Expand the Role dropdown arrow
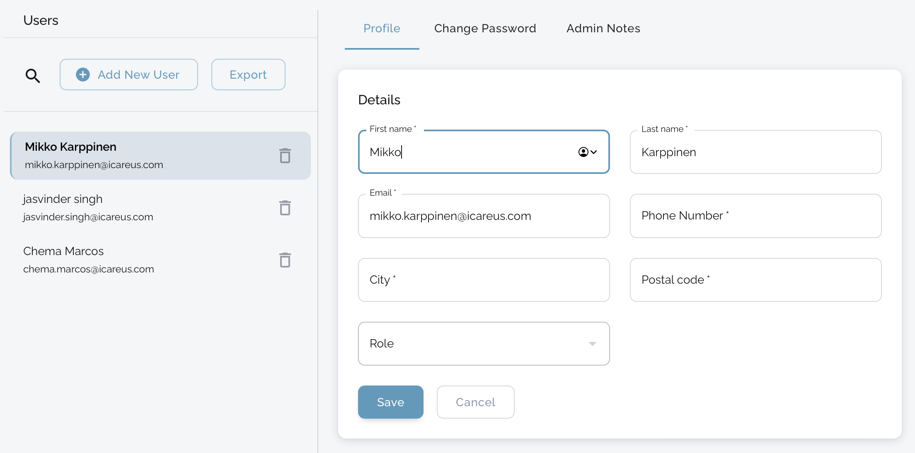The height and width of the screenshot is (453, 915). tap(592, 344)
